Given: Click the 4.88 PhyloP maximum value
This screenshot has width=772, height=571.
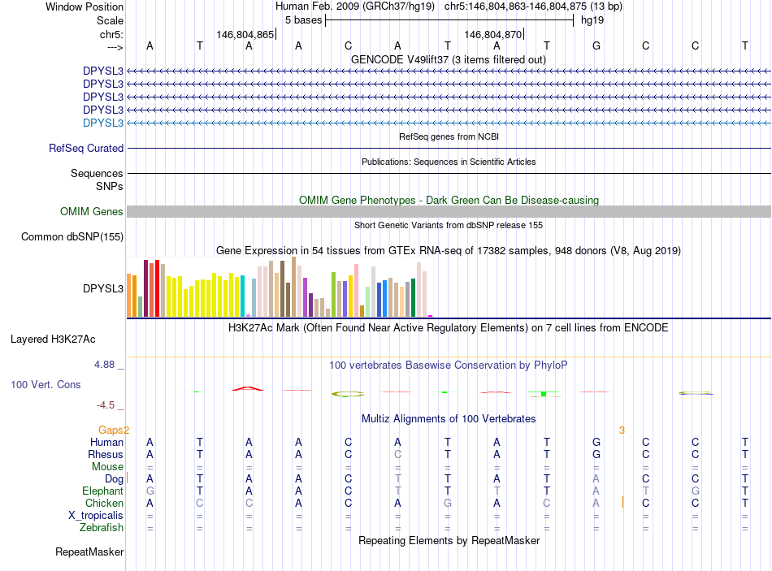Looking at the screenshot, I should [104, 365].
